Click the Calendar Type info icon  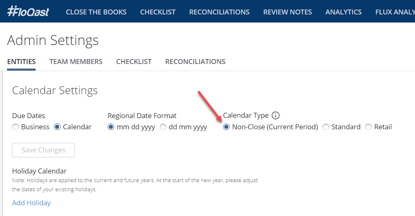point(276,115)
